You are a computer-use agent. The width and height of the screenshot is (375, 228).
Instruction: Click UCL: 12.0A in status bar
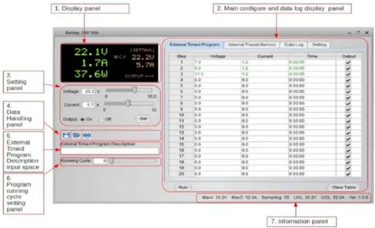(332, 198)
